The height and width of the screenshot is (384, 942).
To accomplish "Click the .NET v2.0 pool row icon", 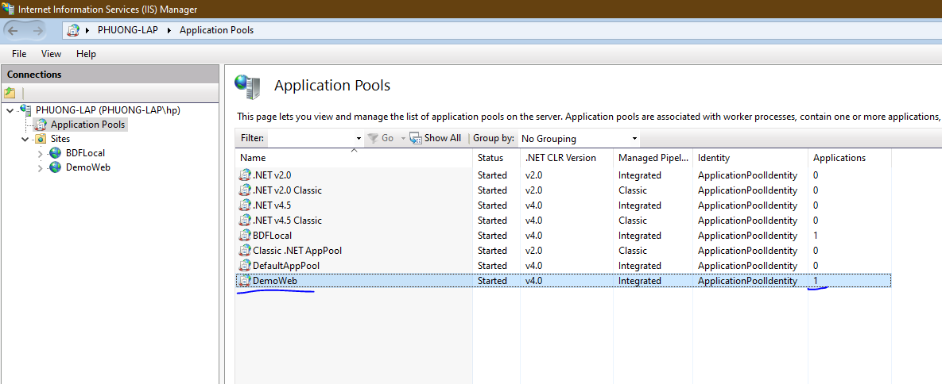I will click(x=245, y=175).
